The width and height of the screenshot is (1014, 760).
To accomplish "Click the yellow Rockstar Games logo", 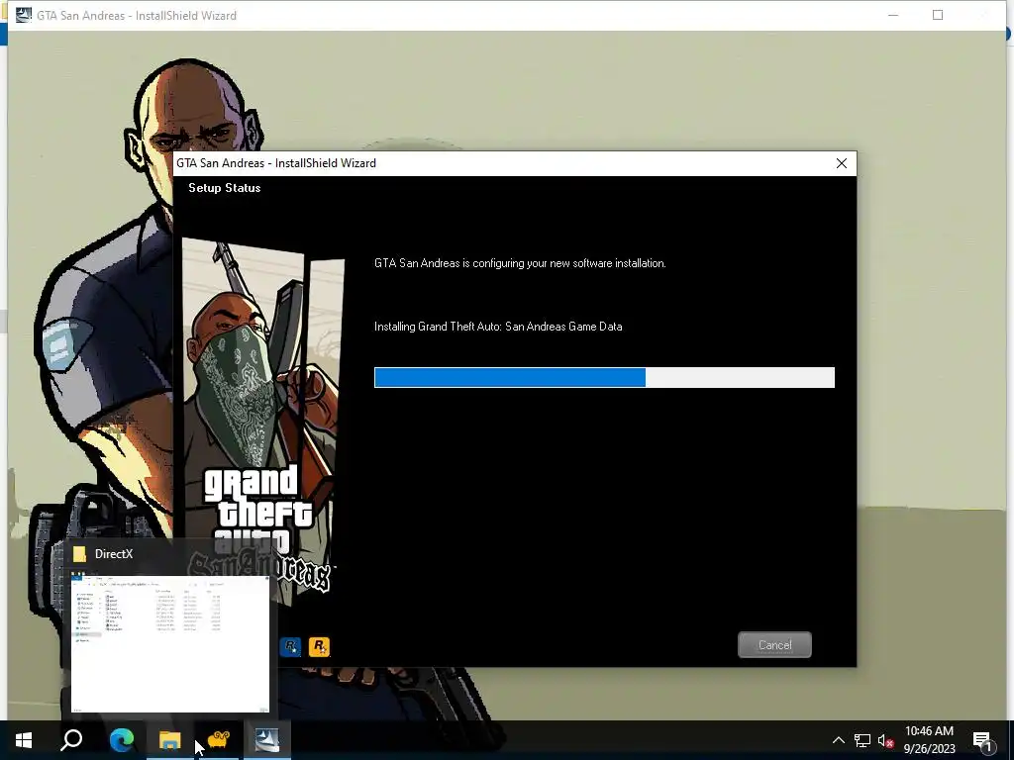I will pyautogui.click(x=319, y=646).
